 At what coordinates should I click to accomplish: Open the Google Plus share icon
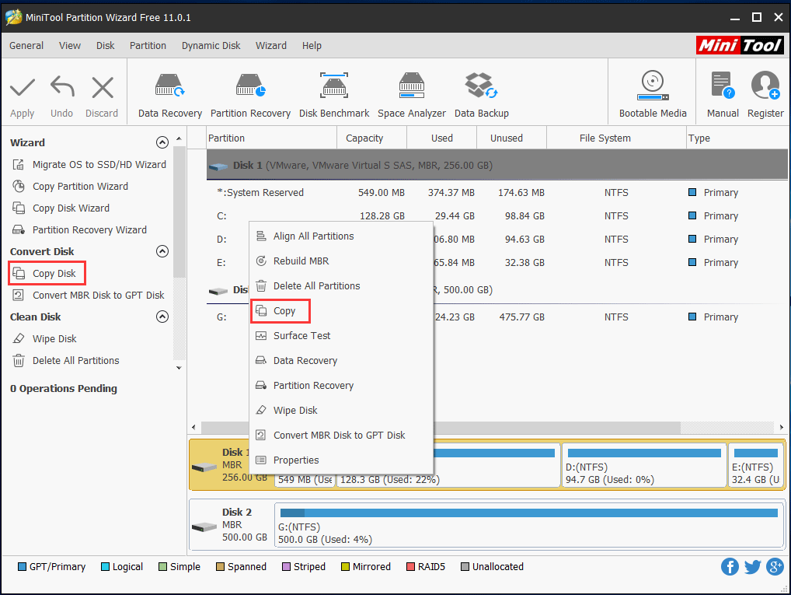(x=775, y=567)
